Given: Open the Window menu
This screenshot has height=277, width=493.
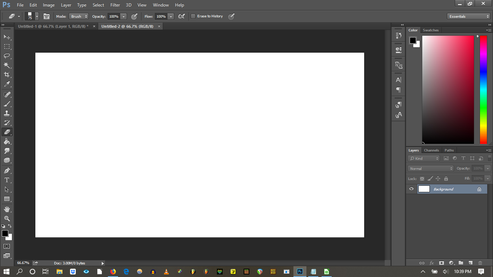Looking at the screenshot, I should click(161, 5).
